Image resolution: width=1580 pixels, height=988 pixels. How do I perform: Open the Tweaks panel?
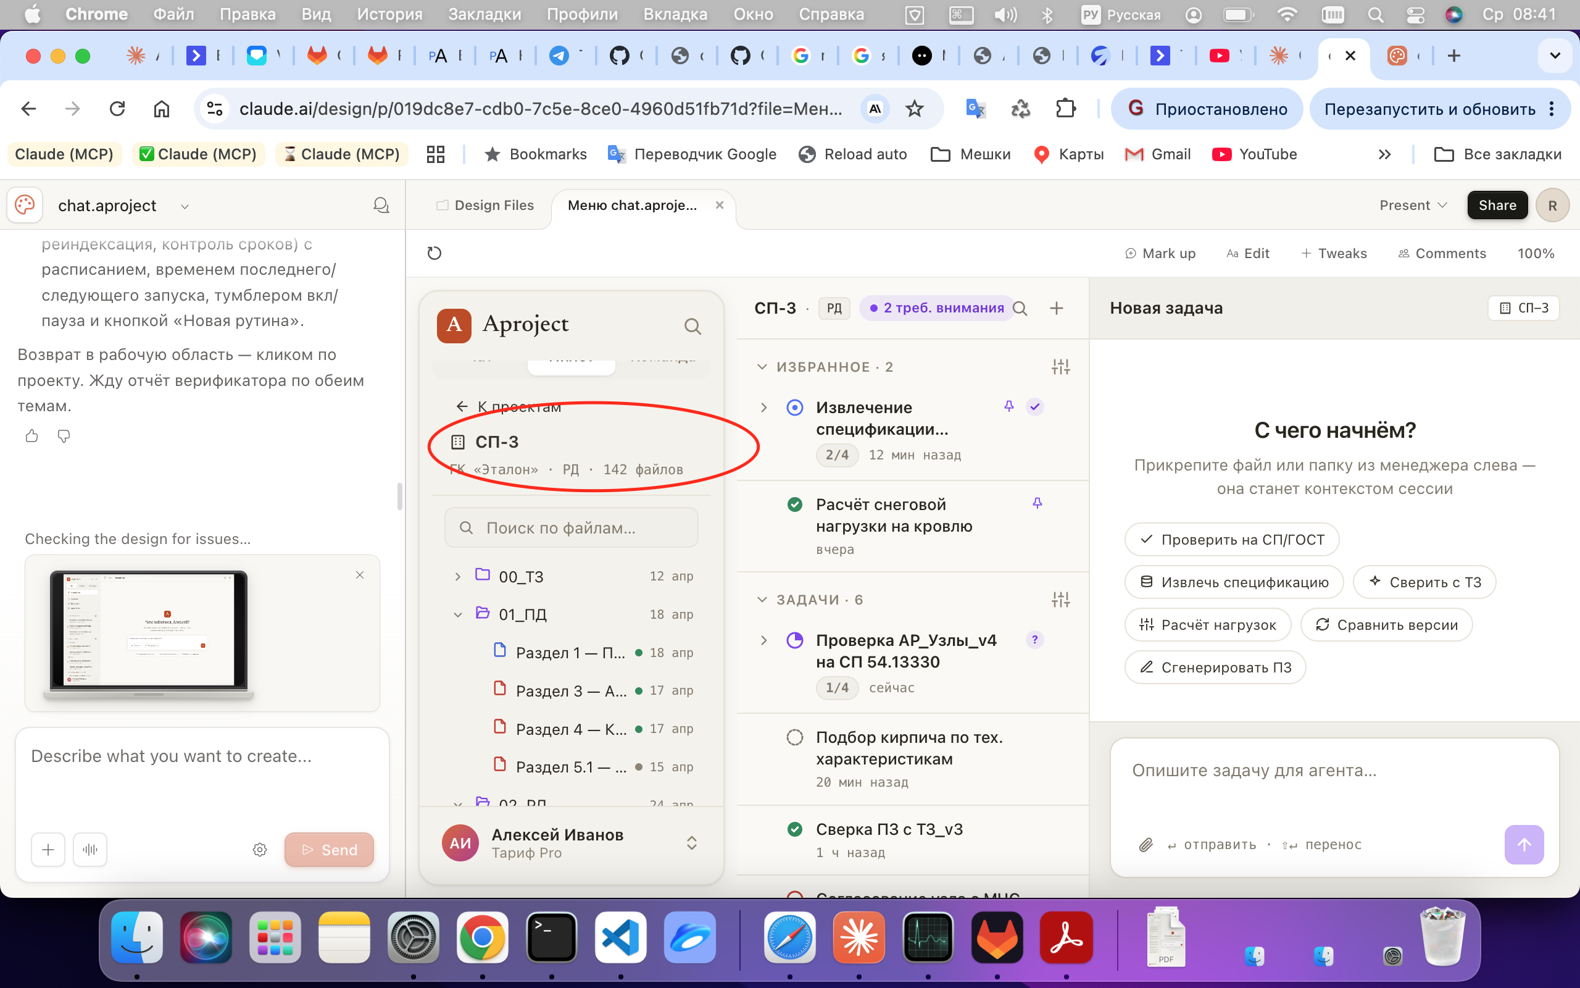(1333, 254)
